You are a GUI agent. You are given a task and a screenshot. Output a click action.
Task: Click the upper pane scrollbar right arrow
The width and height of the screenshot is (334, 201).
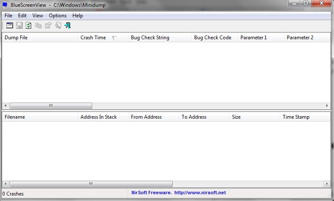tap(327, 106)
